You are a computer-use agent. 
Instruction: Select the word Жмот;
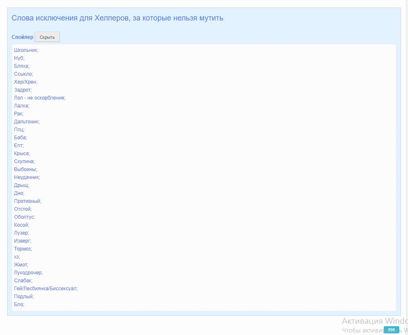point(21,264)
